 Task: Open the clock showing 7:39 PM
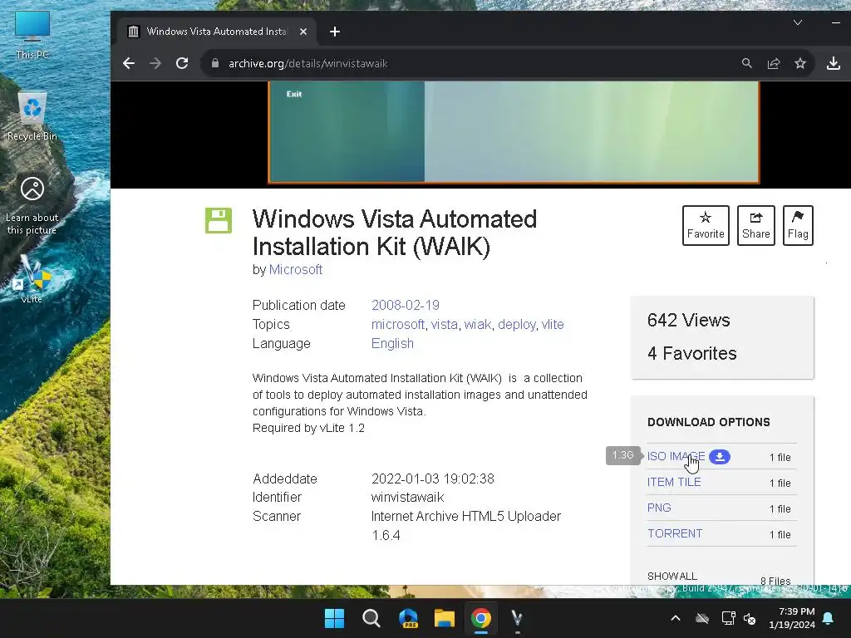(x=792, y=618)
